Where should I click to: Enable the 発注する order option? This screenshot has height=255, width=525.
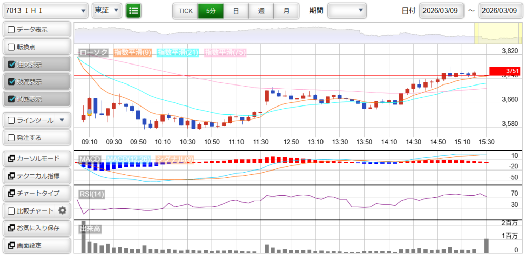12,138
